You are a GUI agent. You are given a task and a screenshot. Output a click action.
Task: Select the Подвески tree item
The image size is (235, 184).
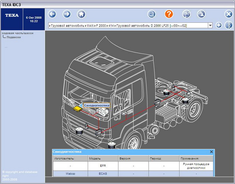[14, 37]
